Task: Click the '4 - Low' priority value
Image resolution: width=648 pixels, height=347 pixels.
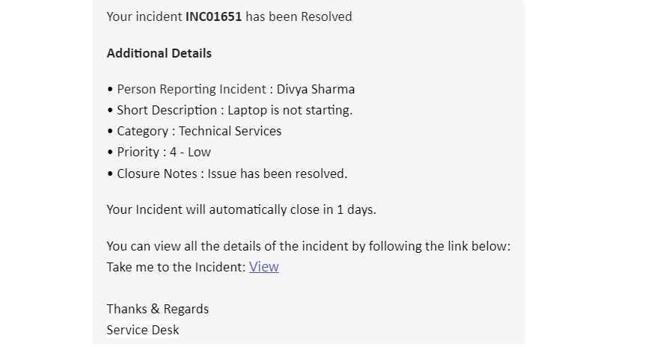Action: click(x=190, y=152)
